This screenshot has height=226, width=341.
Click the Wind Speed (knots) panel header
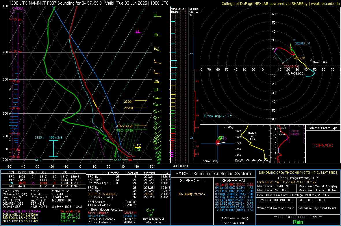(178, 10)
